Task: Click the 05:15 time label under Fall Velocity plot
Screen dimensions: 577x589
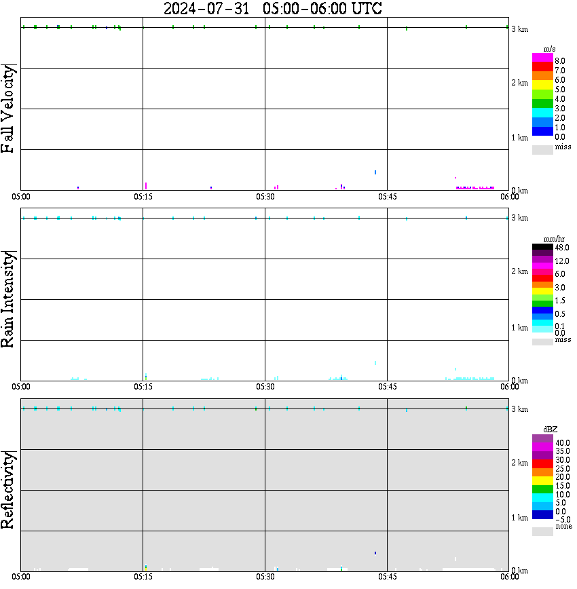Action: (x=143, y=197)
